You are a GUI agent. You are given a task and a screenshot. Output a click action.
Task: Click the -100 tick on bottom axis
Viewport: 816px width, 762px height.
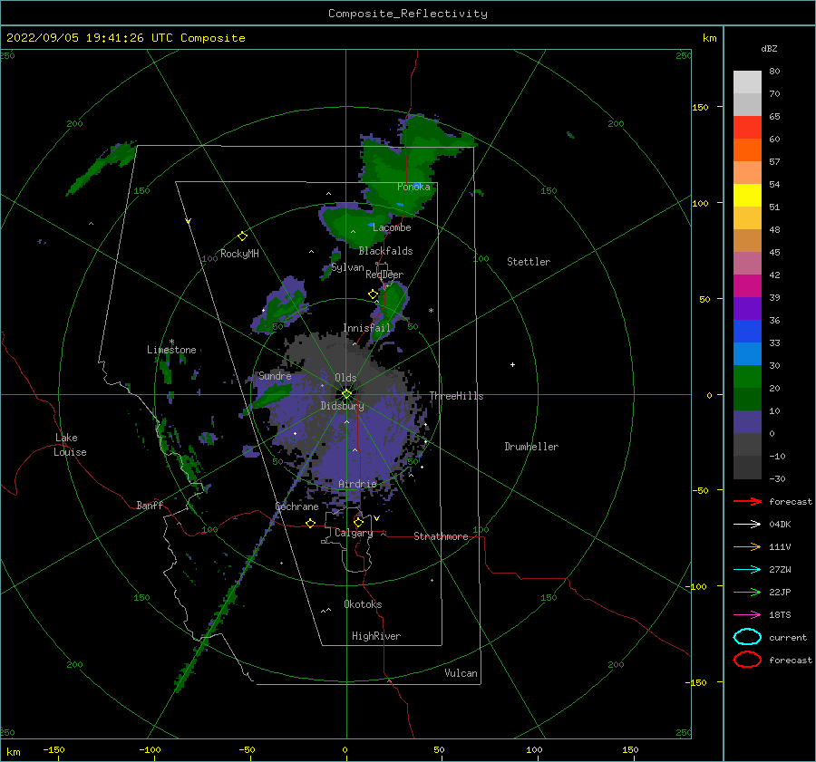point(150,749)
